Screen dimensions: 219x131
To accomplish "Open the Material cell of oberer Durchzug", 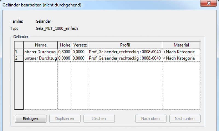I will [x=181, y=52].
